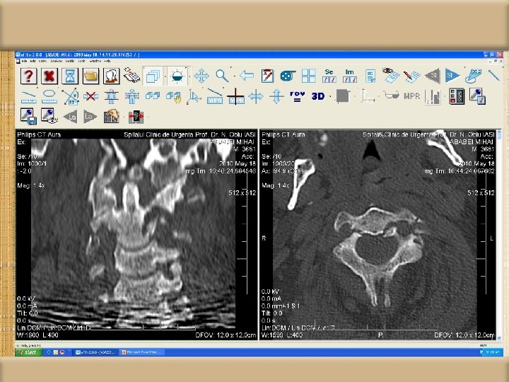This screenshot has height=382, width=509.
Task: Click the text annotation pencil icon
Action: [x=267, y=76]
